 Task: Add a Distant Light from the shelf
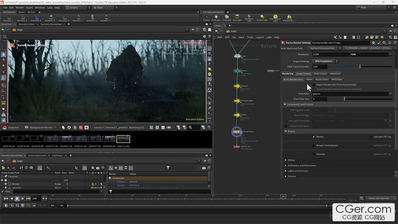[262, 18]
